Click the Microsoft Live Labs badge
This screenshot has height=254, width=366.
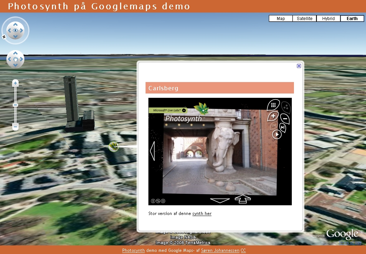point(168,110)
